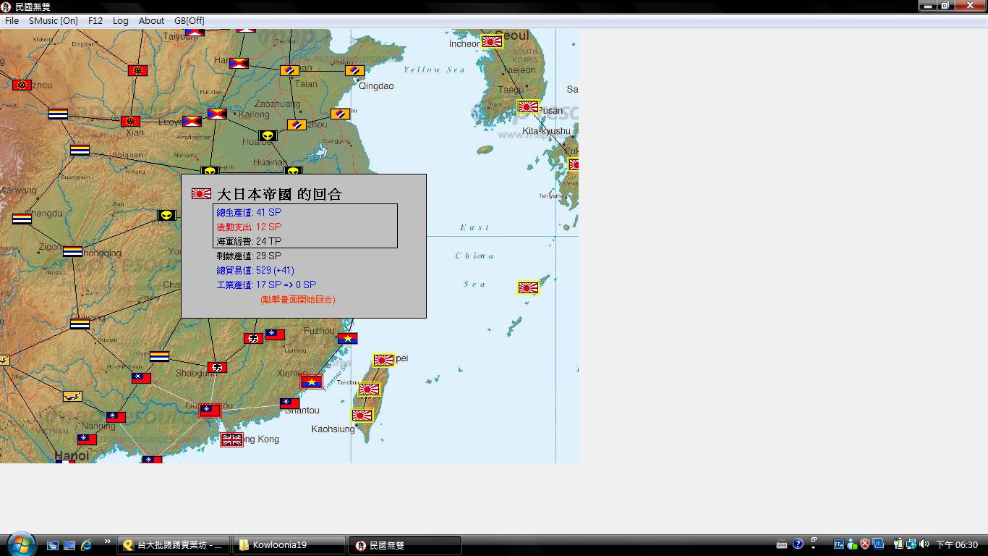
Task: Expand the quick launch overflow chevron
Action: pos(108,542)
